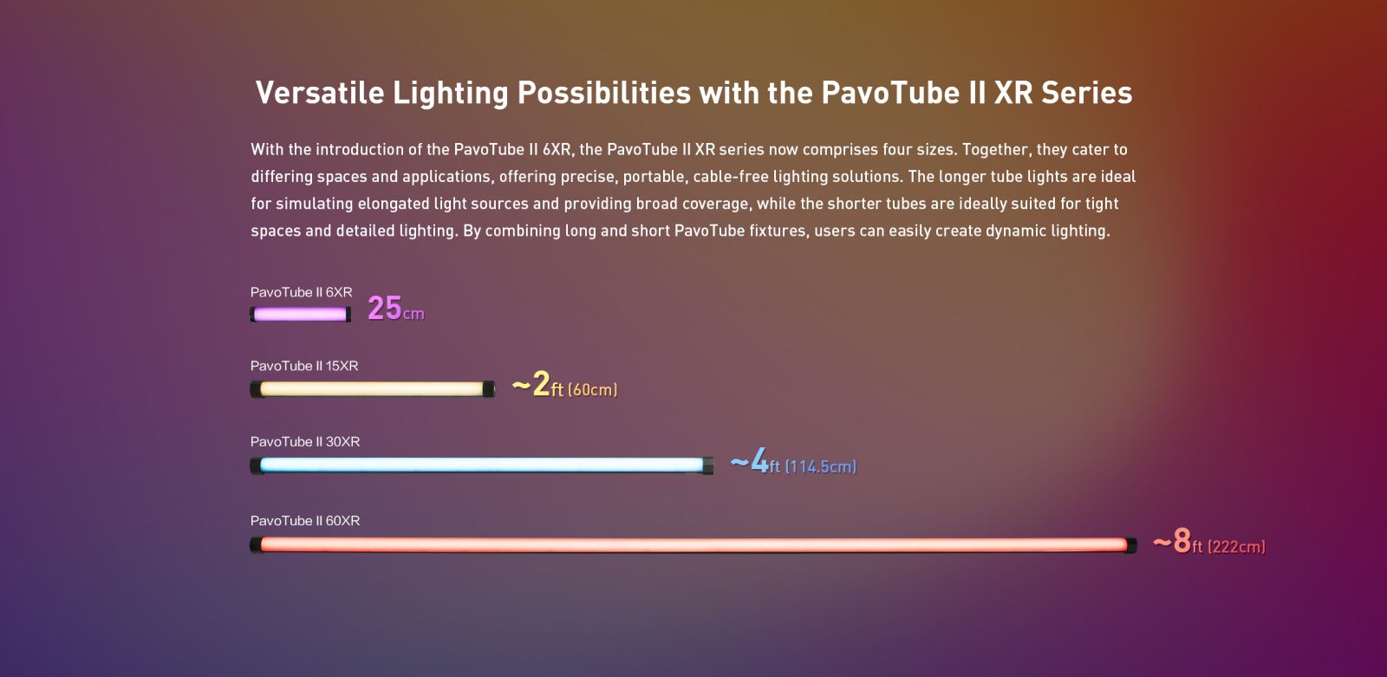
Task: Click the right end cap of the 30XR tube
Action: (x=708, y=465)
